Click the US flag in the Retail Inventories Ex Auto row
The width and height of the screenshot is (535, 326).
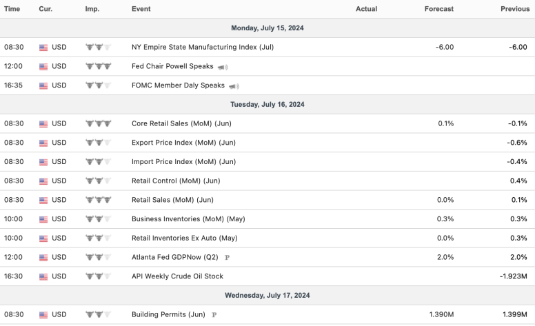(43, 238)
